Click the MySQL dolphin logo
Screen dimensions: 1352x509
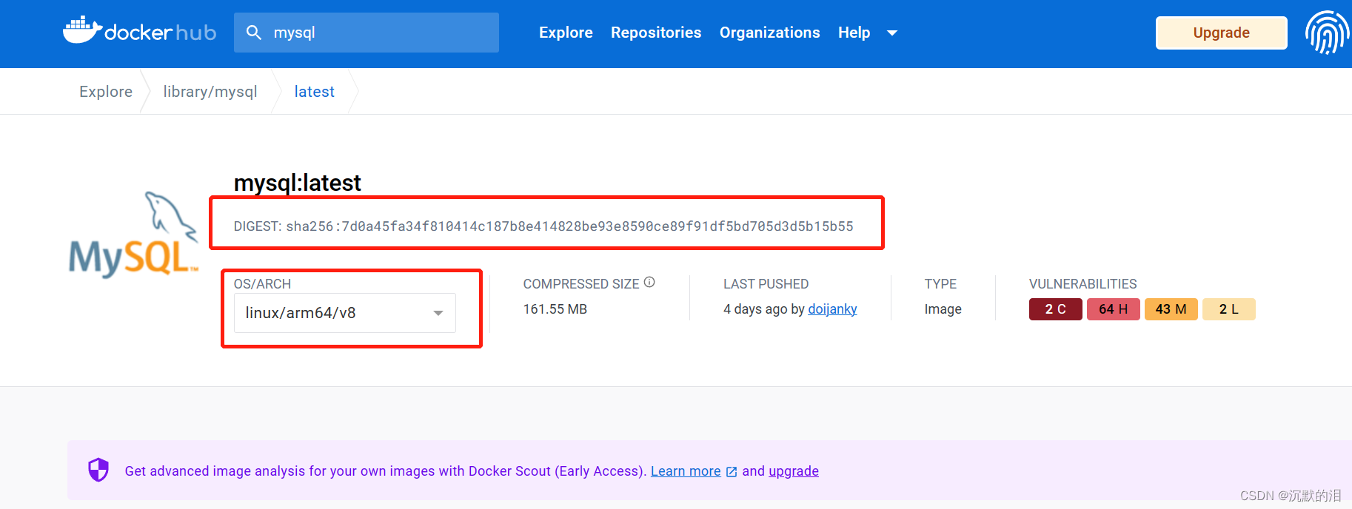(134, 234)
